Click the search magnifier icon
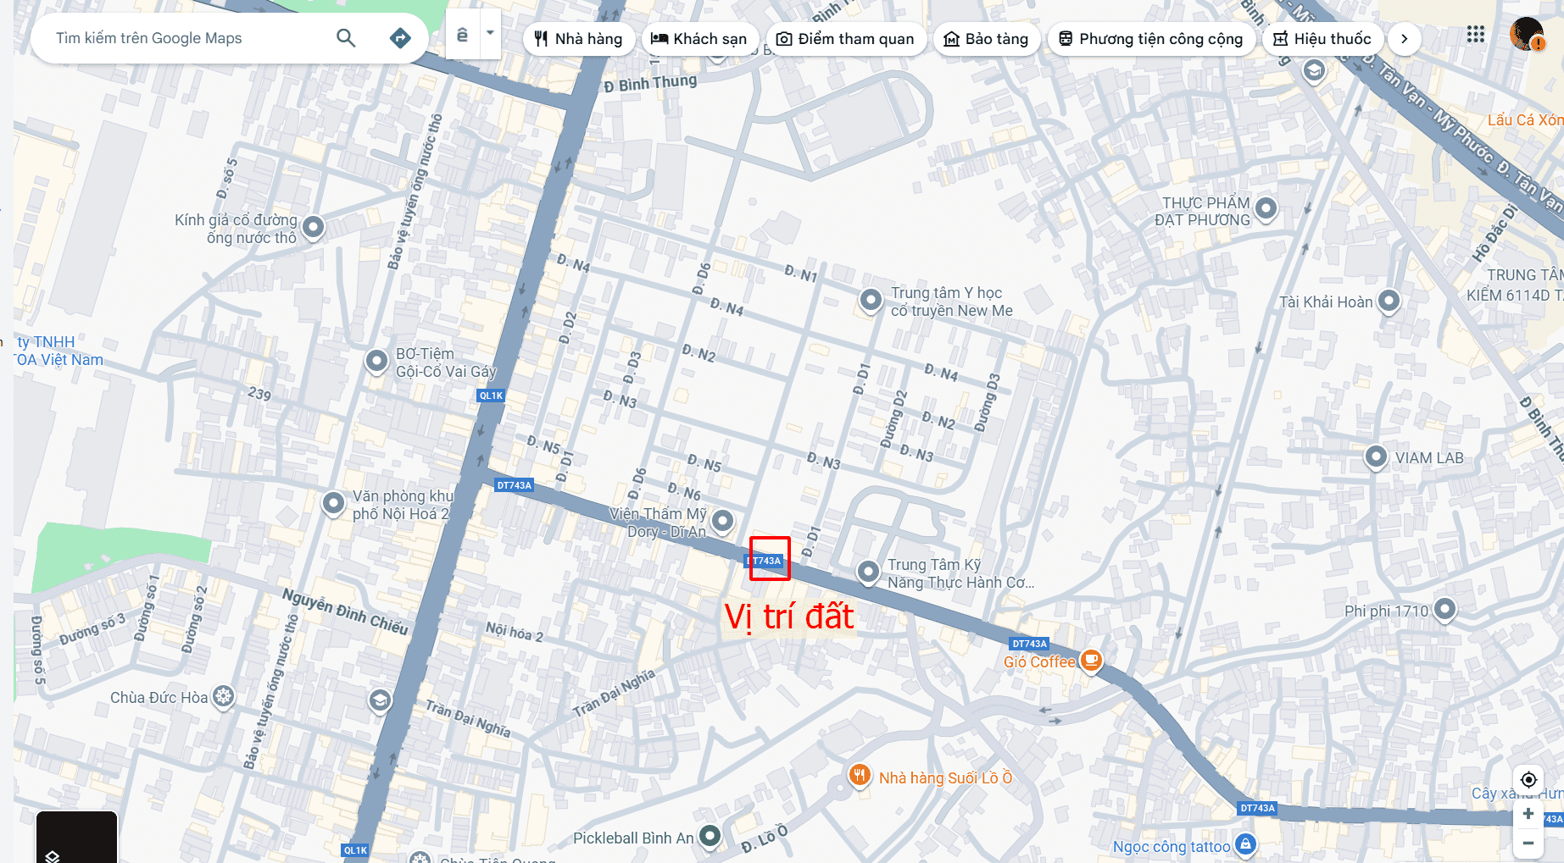The width and height of the screenshot is (1564, 863). click(346, 38)
